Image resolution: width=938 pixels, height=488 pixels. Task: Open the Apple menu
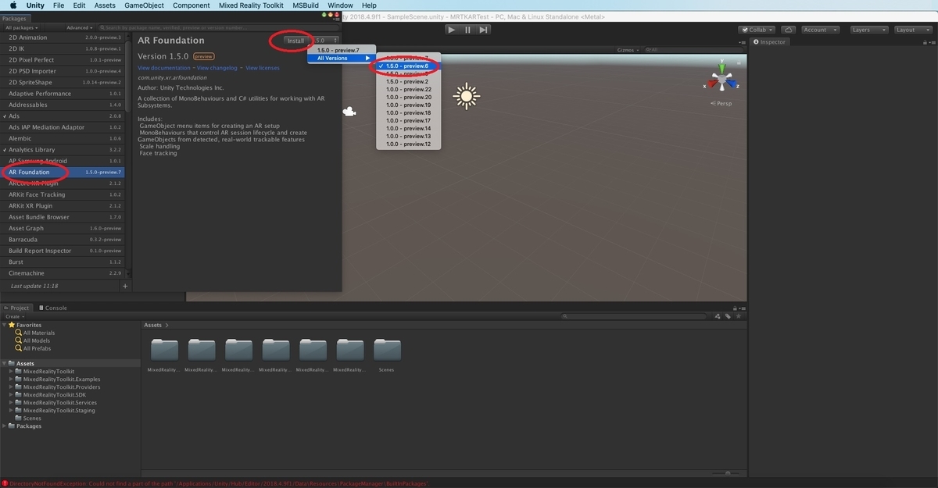coord(13,5)
